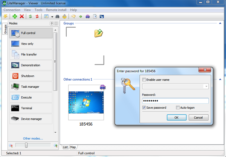The image size is (226, 157).
Task: Open the View menu
Action: [x=27, y=10]
